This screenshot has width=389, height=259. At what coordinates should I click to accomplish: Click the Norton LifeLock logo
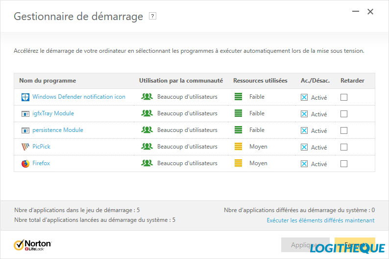[x=32, y=244]
